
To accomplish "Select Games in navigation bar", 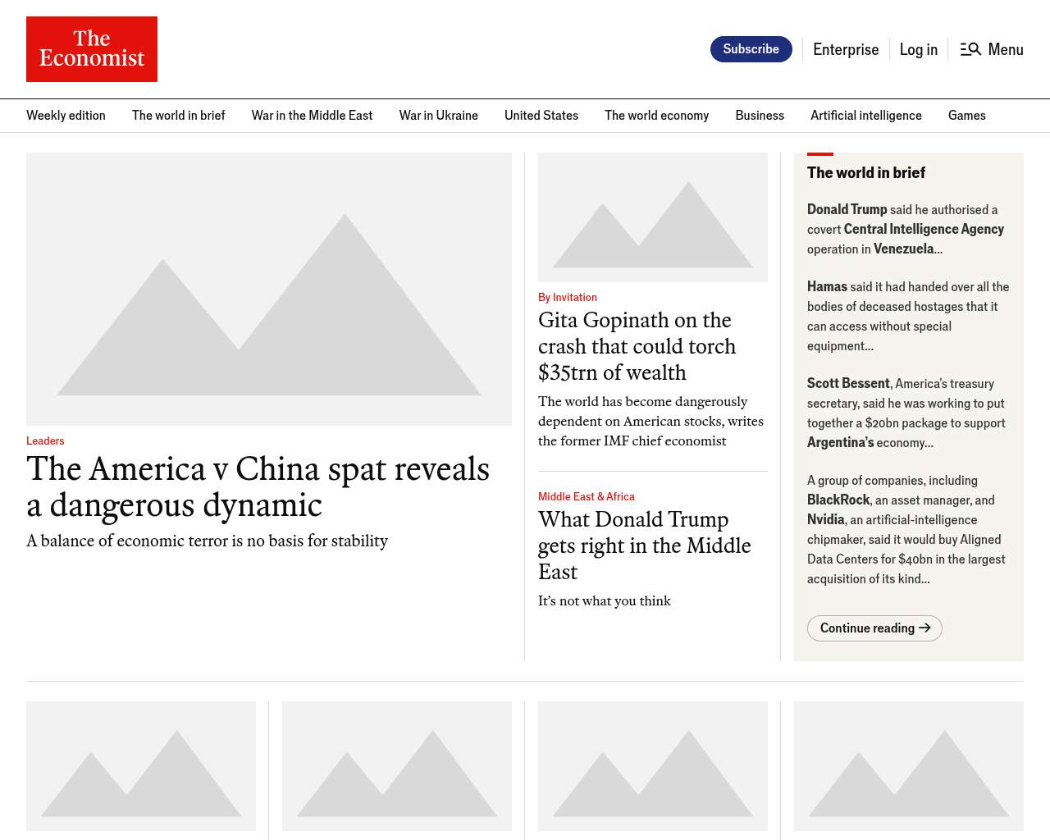I will coord(967,116).
